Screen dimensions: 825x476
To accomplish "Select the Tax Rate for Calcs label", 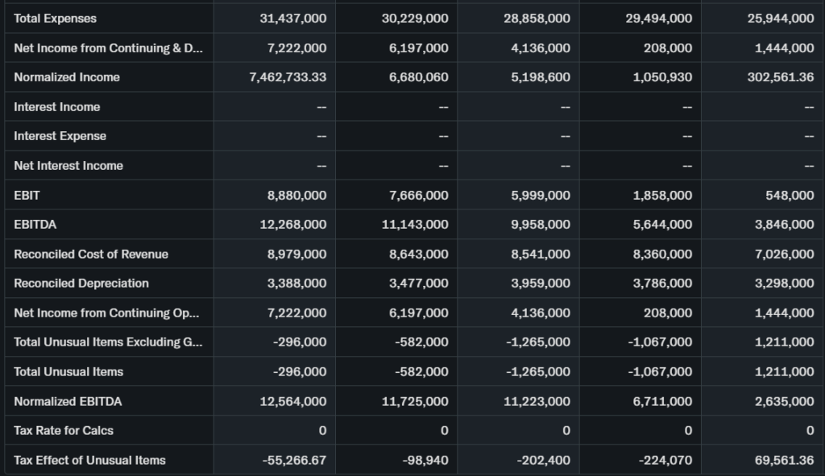I will 64,431.
